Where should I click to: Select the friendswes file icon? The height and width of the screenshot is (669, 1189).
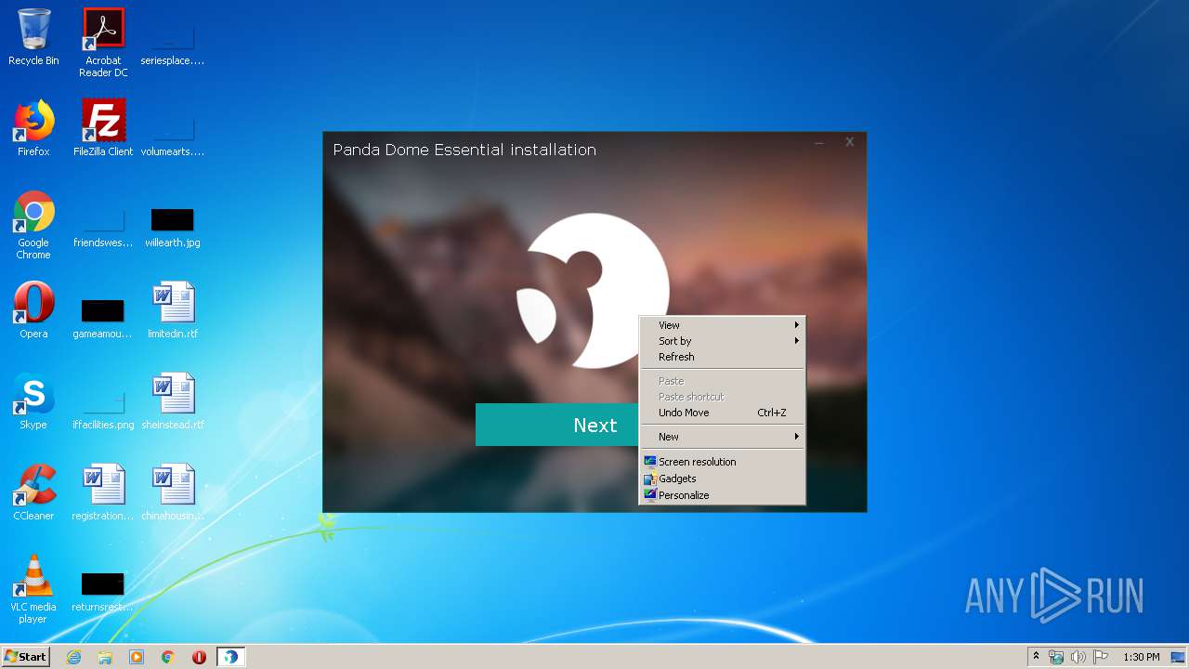(x=103, y=228)
